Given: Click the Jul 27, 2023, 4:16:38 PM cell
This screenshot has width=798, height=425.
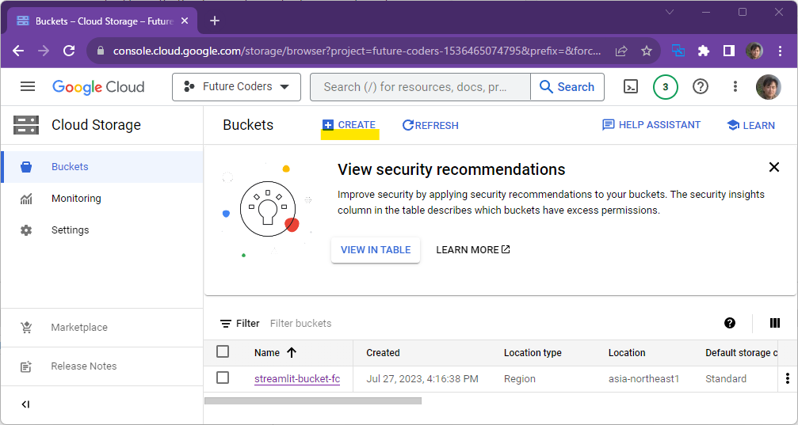Looking at the screenshot, I should pos(422,379).
